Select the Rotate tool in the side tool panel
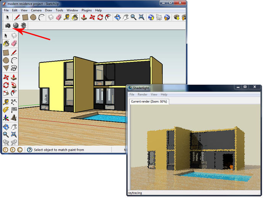This screenshot has width=263, height=198. point(6,85)
